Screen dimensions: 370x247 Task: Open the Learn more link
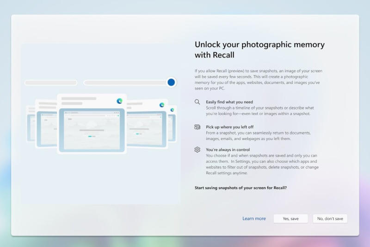[x=254, y=219]
